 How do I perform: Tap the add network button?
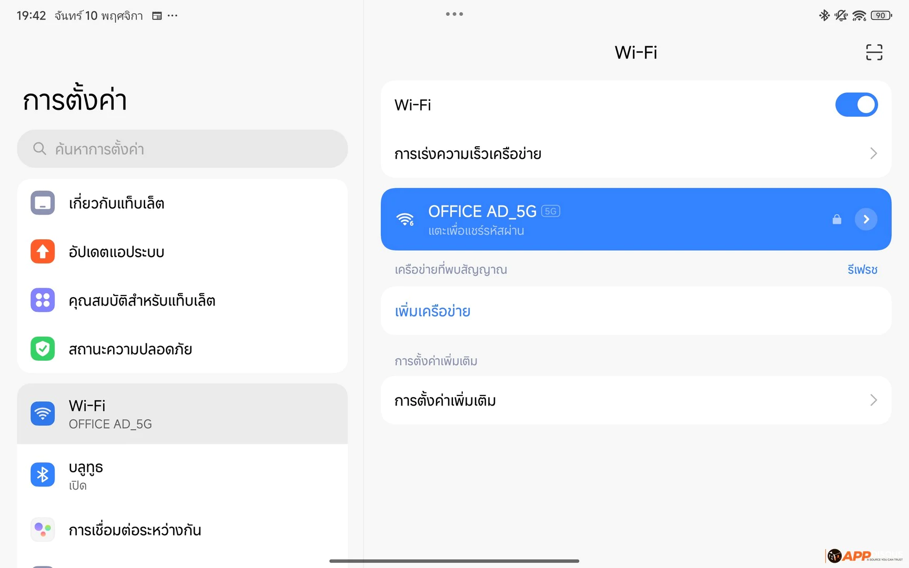[432, 311]
